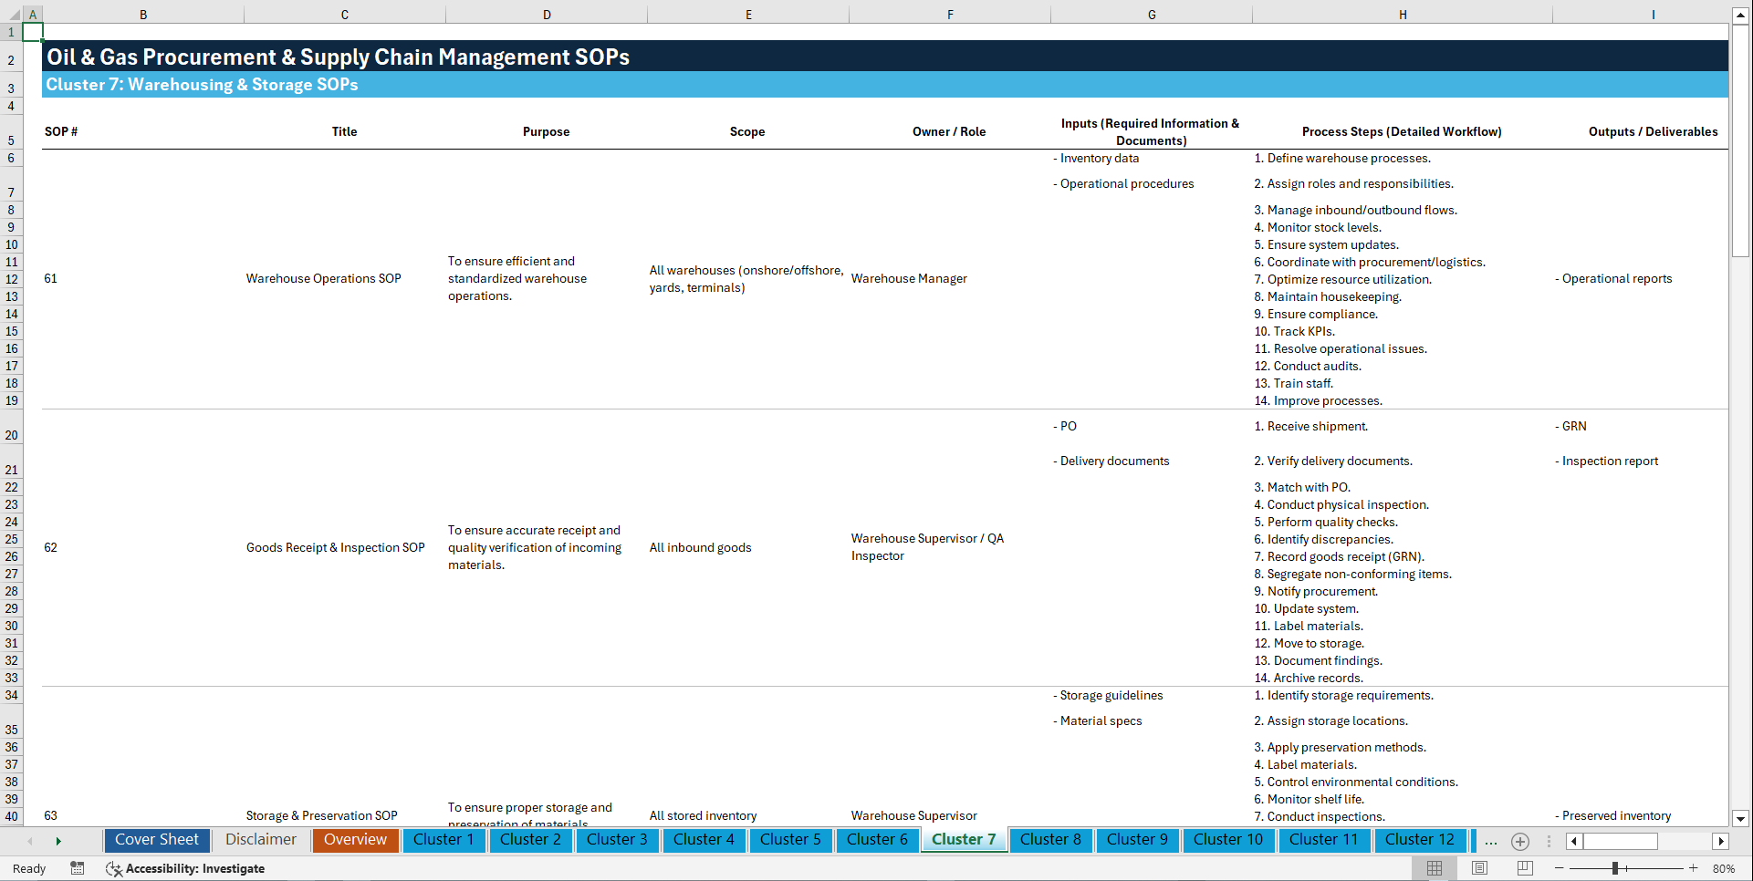
Task: Start macro recording from the status bar
Action: tap(78, 868)
